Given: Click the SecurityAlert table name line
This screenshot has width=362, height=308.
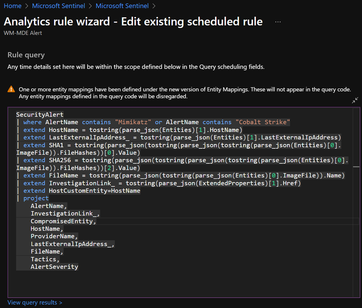Looking at the screenshot, I should pos(40,115).
